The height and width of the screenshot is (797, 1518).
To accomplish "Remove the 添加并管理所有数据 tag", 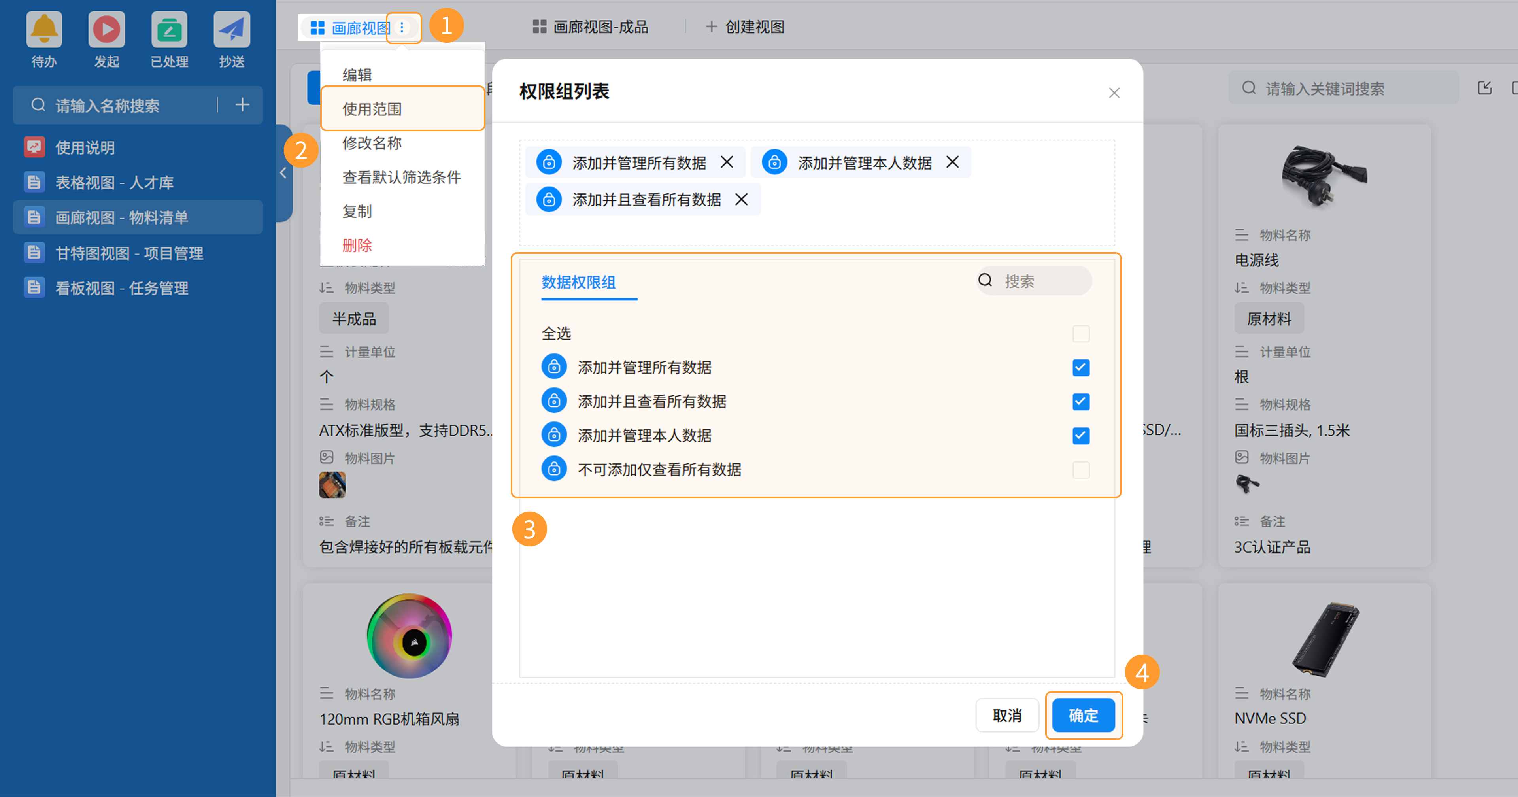I will pos(727,162).
